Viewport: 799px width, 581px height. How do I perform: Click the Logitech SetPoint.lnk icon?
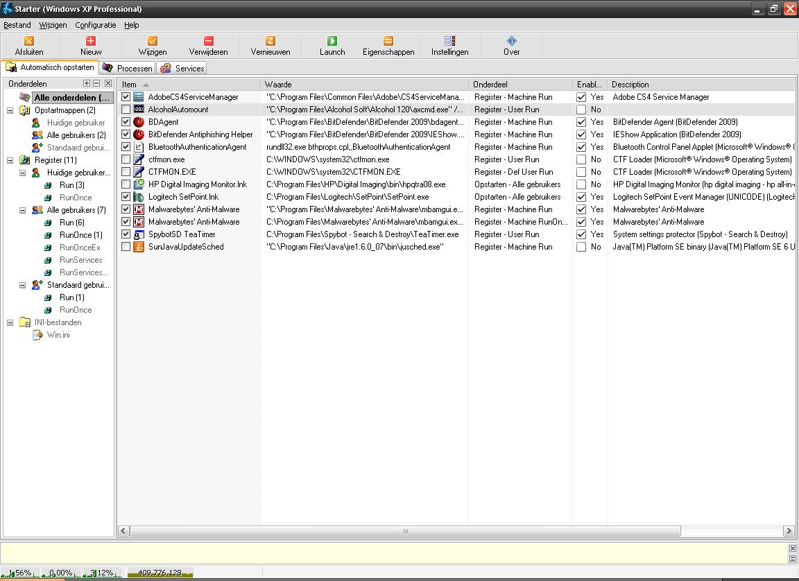(x=139, y=196)
